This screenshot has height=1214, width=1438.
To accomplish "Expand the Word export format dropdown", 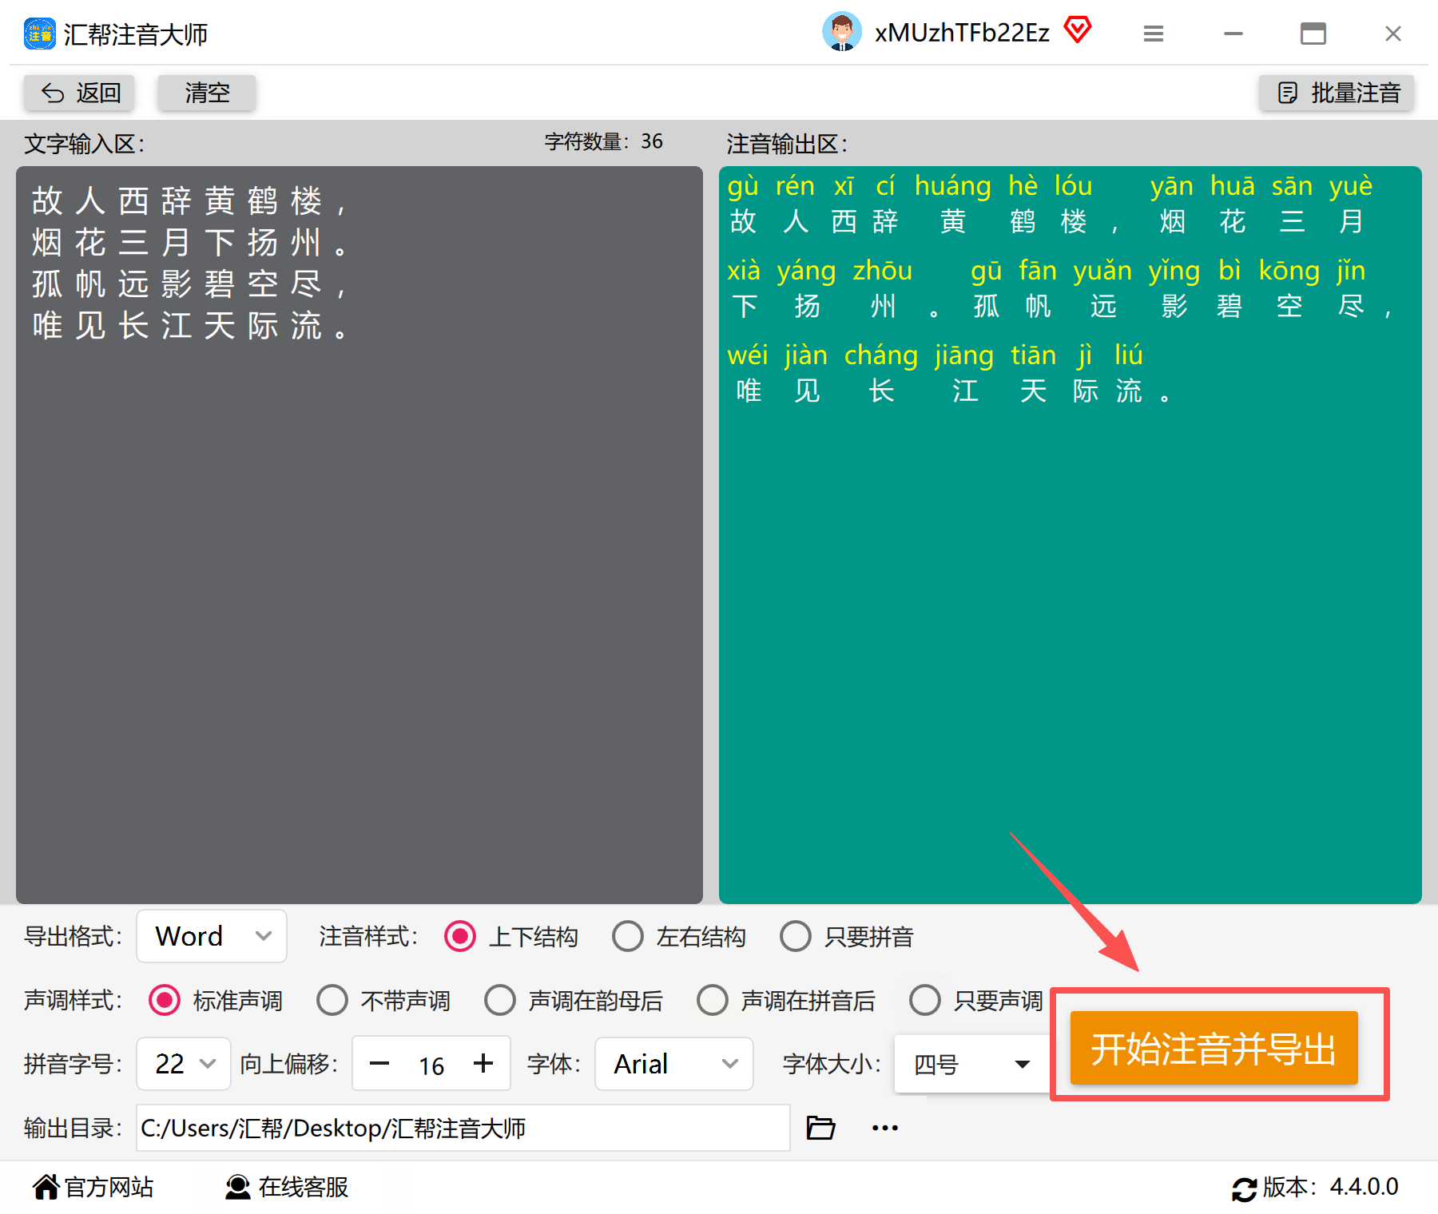I will [212, 936].
